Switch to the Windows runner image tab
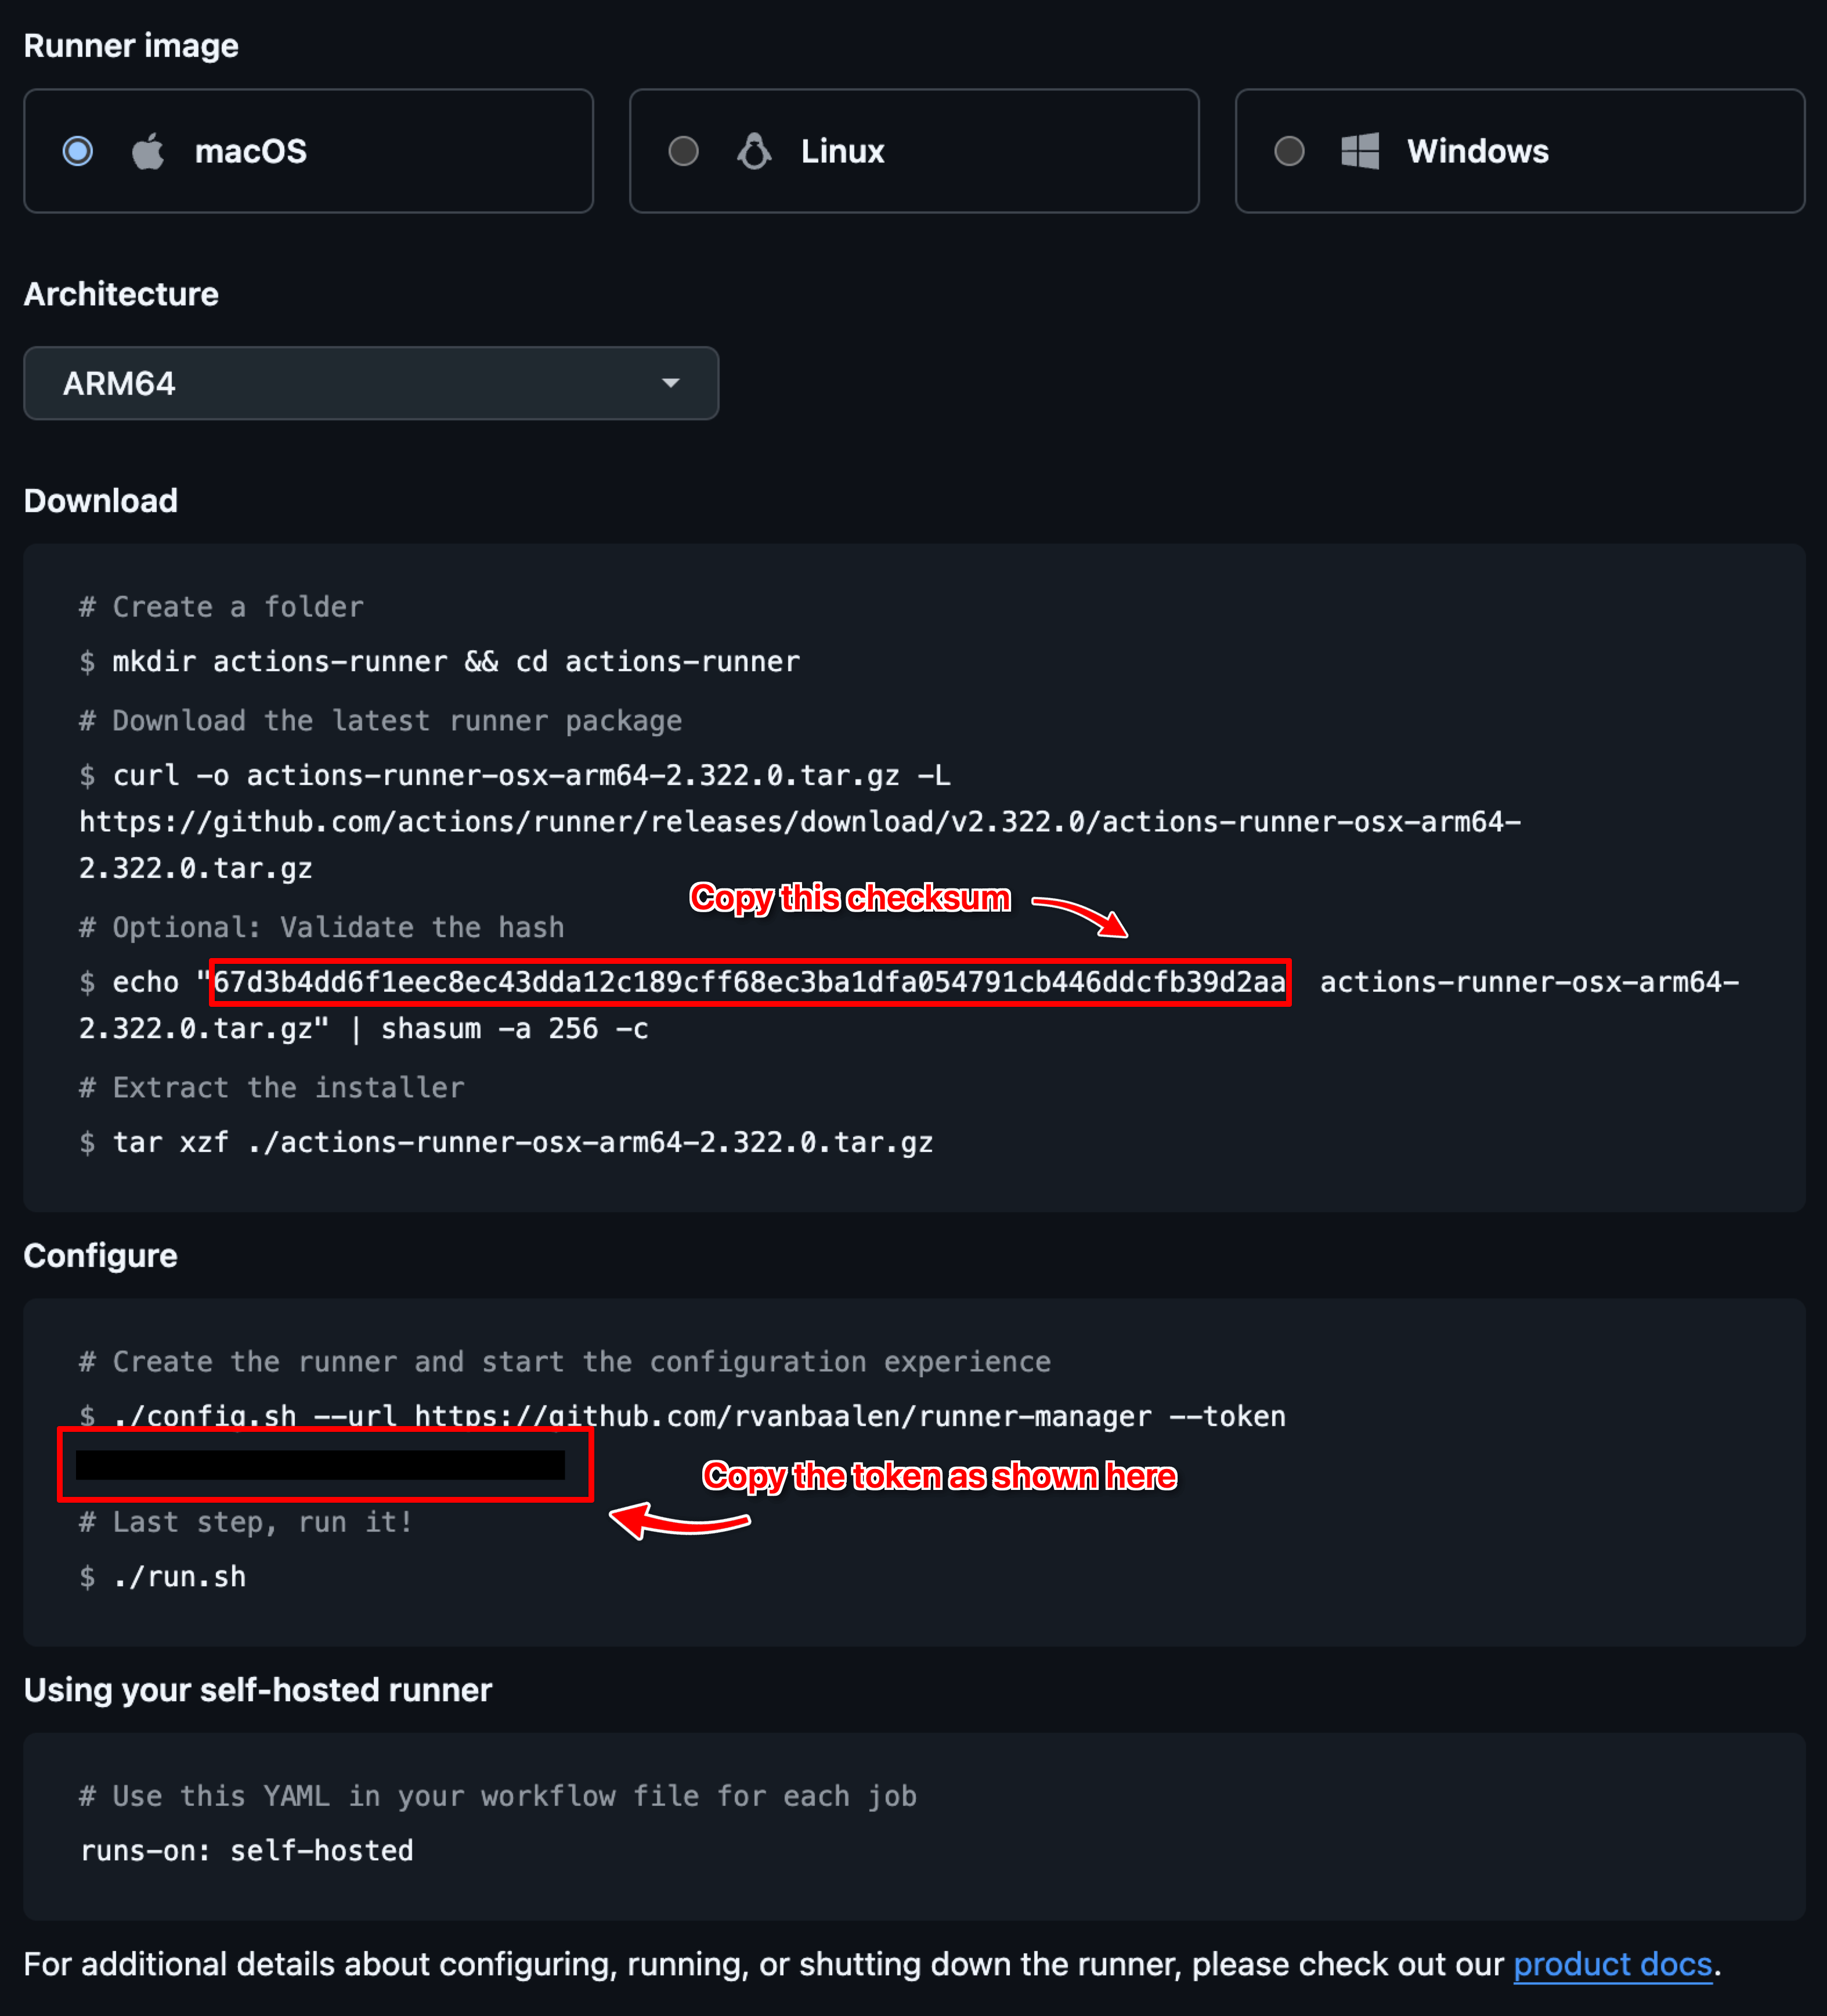The image size is (1827, 2016). (1519, 151)
